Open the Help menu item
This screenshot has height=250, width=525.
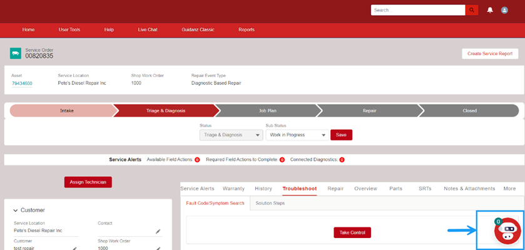click(109, 30)
